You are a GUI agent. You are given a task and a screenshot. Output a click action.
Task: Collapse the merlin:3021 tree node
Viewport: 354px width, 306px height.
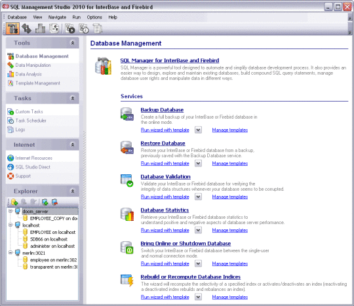click(10, 252)
